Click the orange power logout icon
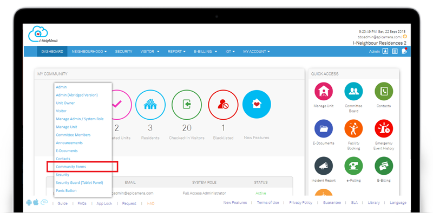 coord(405,36)
